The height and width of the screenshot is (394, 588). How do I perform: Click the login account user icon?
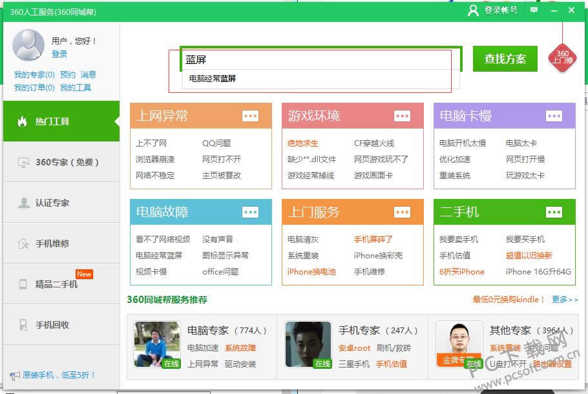click(473, 10)
